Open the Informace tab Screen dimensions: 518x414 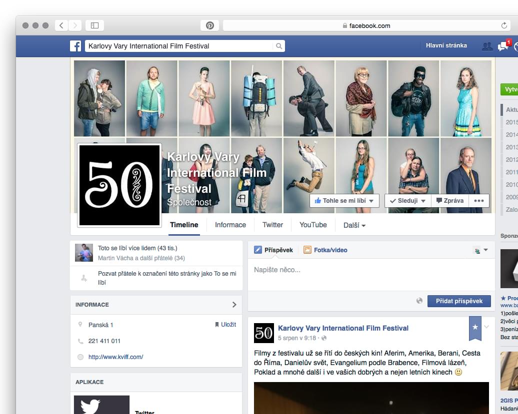(x=230, y=225)
